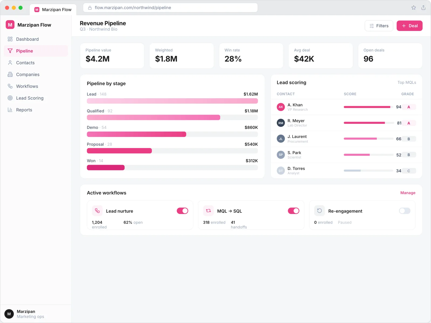Click the lock icon in the address bar

click(x=90, y=8)
